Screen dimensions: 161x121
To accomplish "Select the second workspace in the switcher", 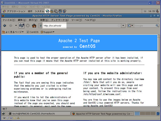I will tap(143, 114).
